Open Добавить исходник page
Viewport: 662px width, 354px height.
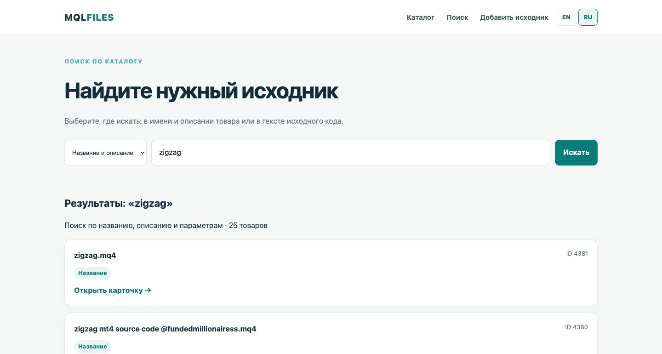(x=514, y=17)
